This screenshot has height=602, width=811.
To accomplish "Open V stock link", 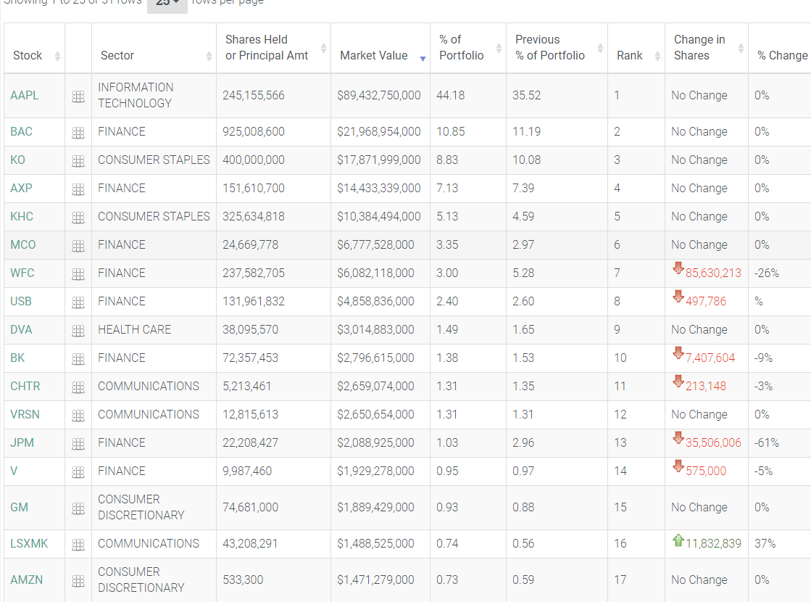I will coord(14,471).
